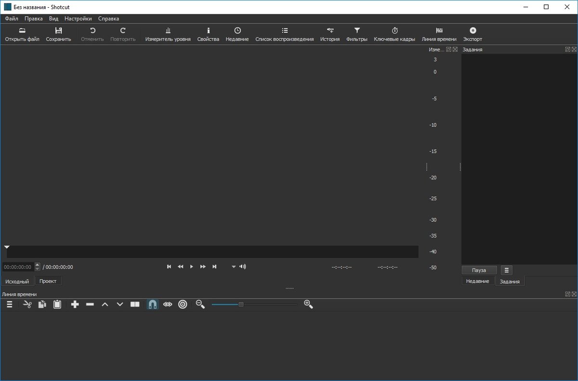This screenshot has height=381, width=578.
Task: Click the timecode spinner arrows
Action: [x=38, y=267]
